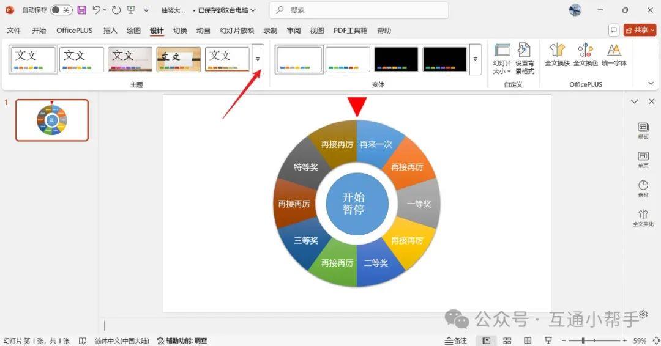Click the Redo icon
This screenshot has height=346, width=661.
point(116,10)
